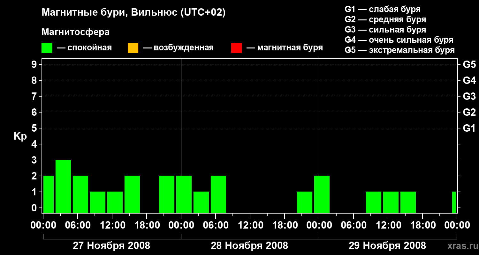
Task: Click the Kp 2 bar at 06:00 on 28 Ноября
Action: click(218, 194)
